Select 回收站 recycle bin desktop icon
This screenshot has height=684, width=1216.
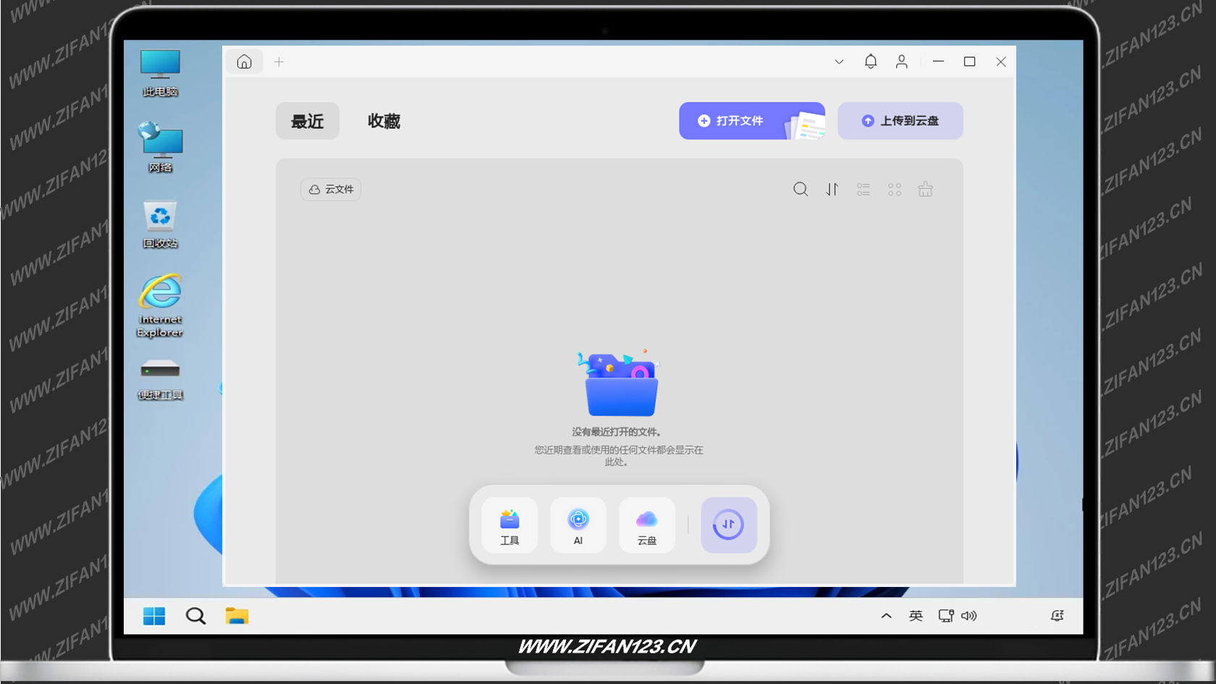pyautogui.click(x=160, y=224)
